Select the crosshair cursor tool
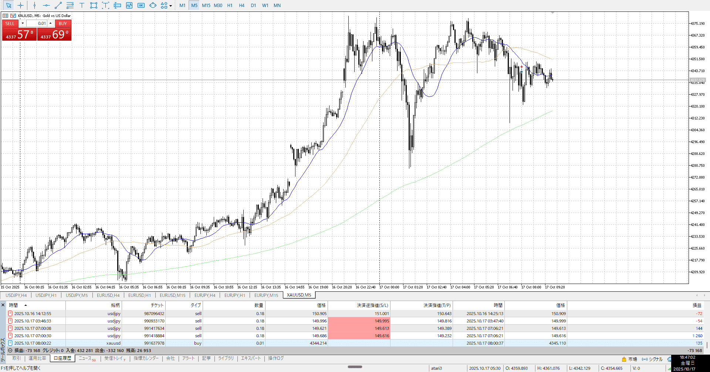 (21, 5)
